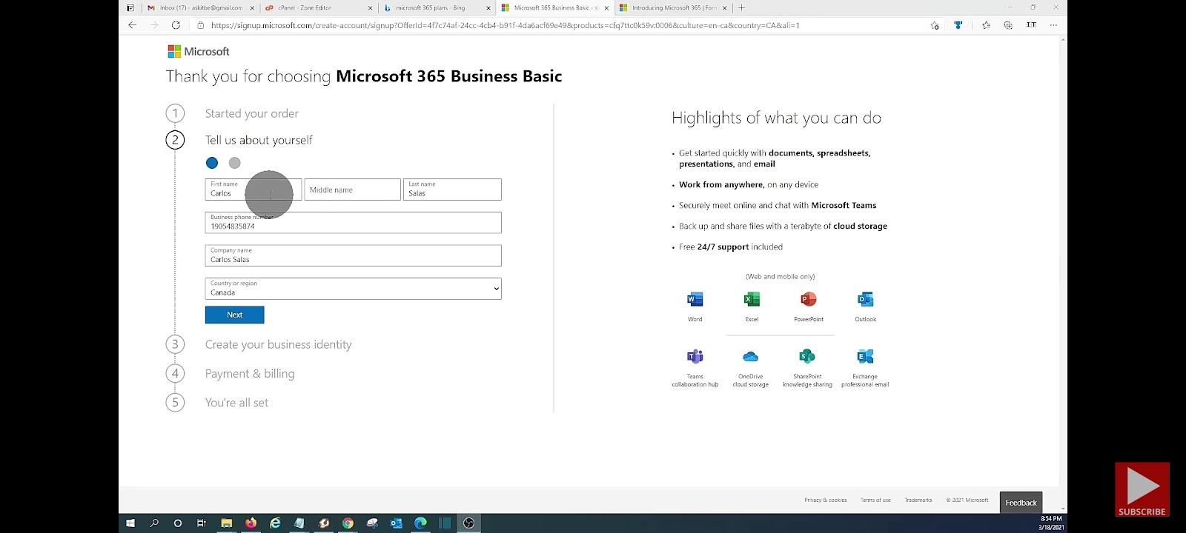The height and width of the screenshot is (533, 1186).
Task: Click the 'Create your business identity' step
Action: click(x=279, y=345)
